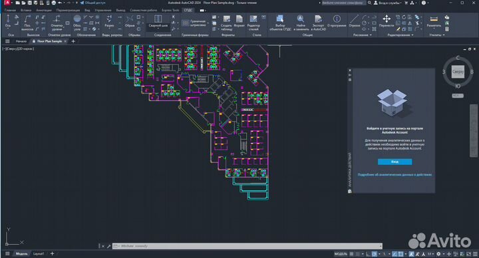The height and width of the screenshot is (258, 479).
Task: Select the Обрыв break tool
Action: coord(130,21)
